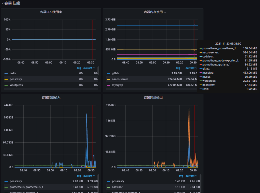Open the 容器网络输出 panel title menu
260x193 pixels.
tap(153, 98)
